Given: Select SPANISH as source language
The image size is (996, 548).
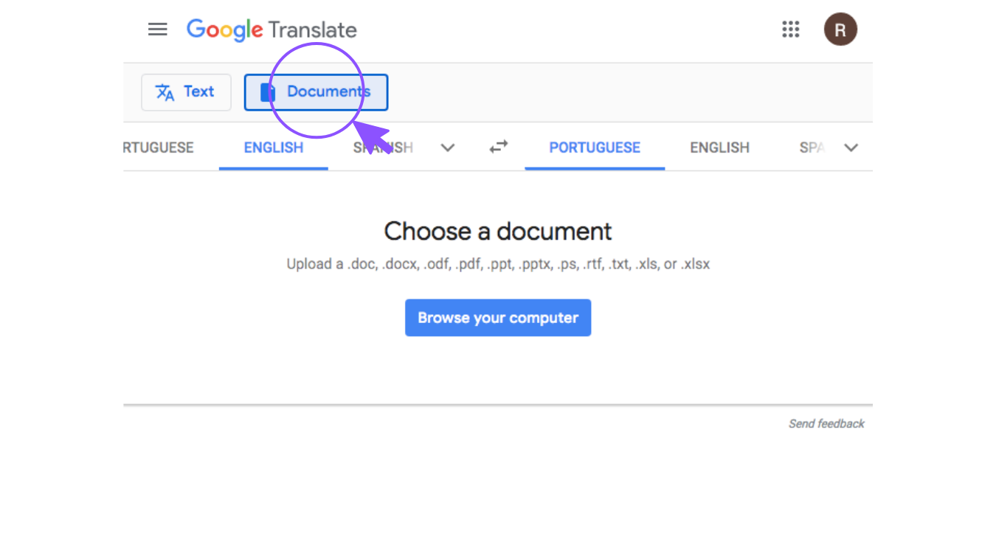Looking at the screenshot, I should (383, 148).
